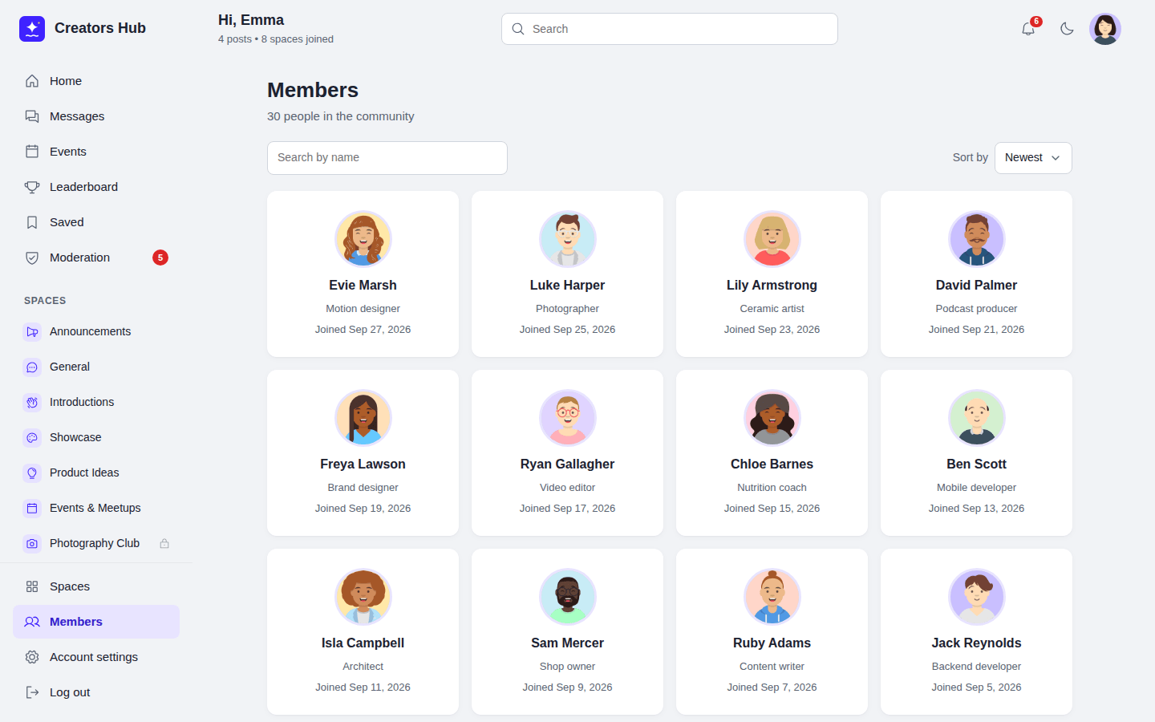Click the Moderation badge showing 5

tap(160, 258)
